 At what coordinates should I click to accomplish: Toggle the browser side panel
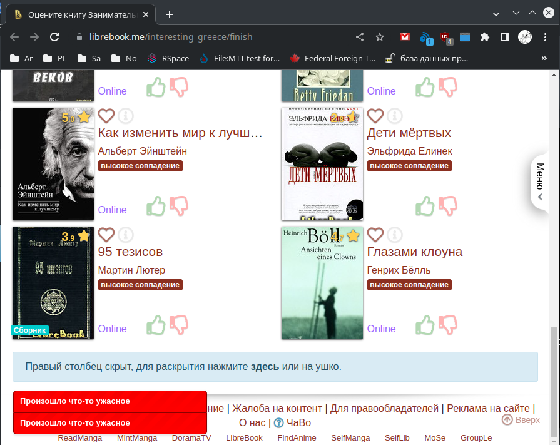505,37
